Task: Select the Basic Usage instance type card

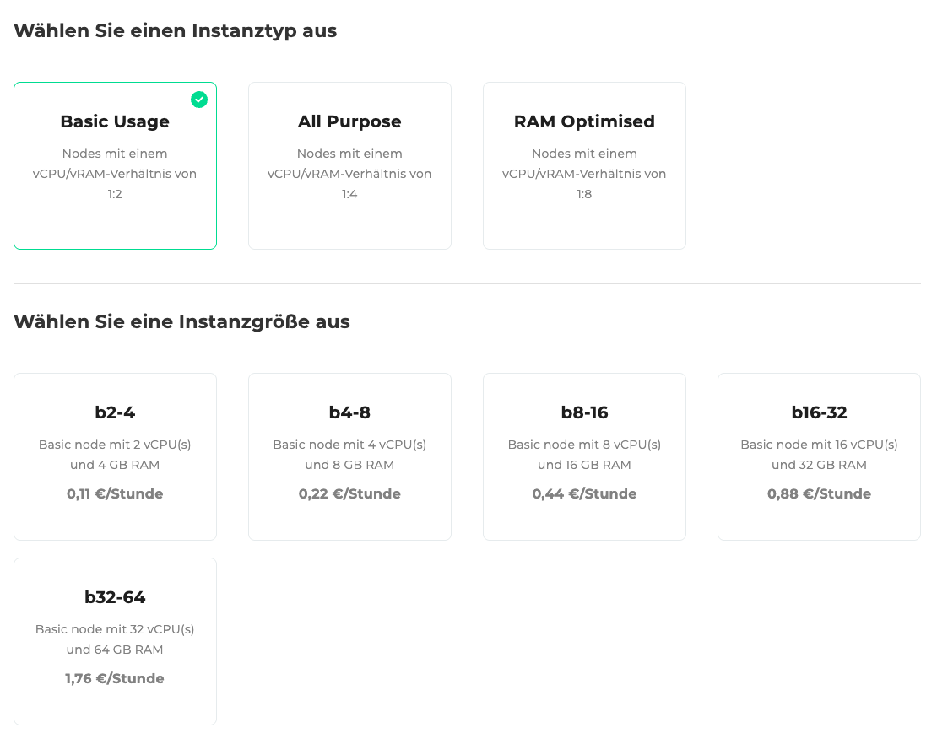Action: [x=115, y=165]
